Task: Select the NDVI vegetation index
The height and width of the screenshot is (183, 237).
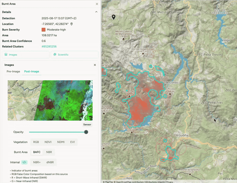Action: click(48, 142)
